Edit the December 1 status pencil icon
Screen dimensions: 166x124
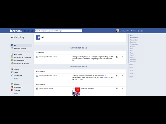[x=122, y=57]
